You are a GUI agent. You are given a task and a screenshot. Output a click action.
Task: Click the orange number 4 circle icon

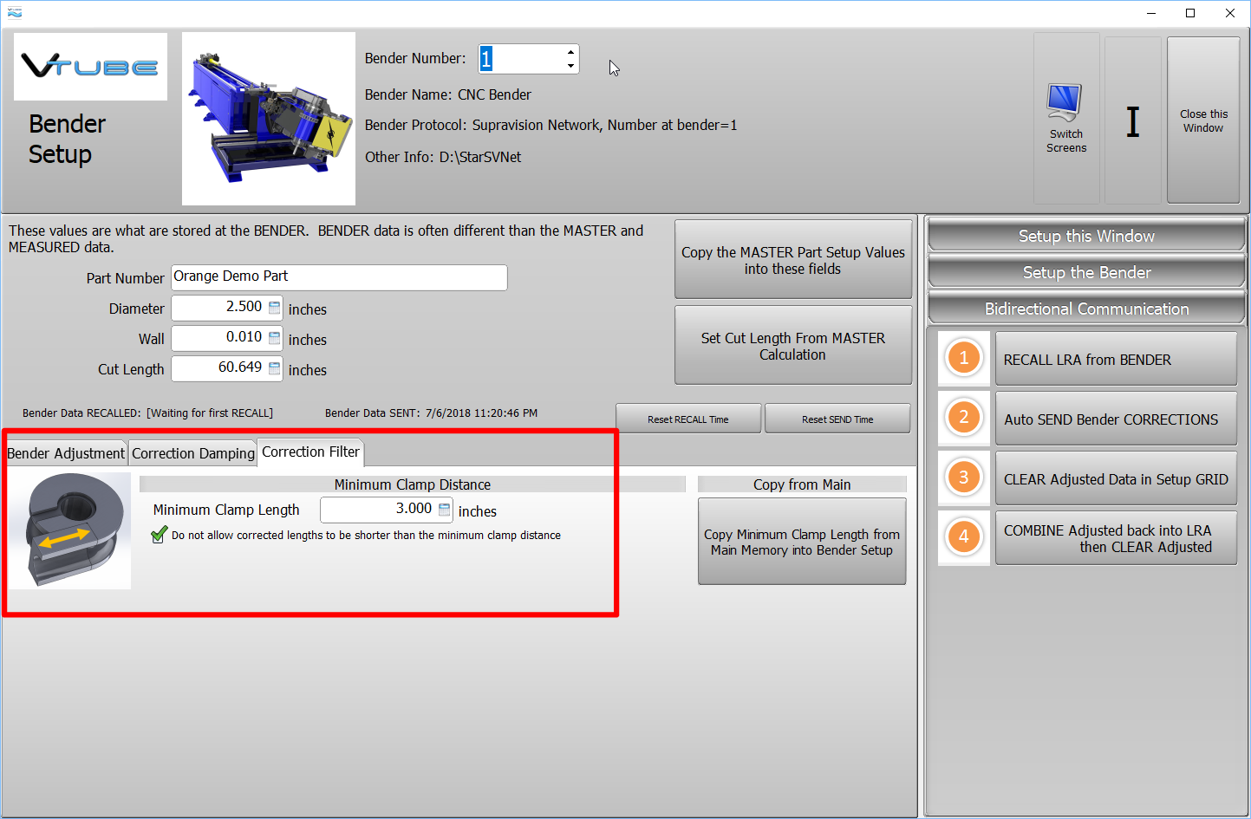pyautogui.click(x=963, y=537)
